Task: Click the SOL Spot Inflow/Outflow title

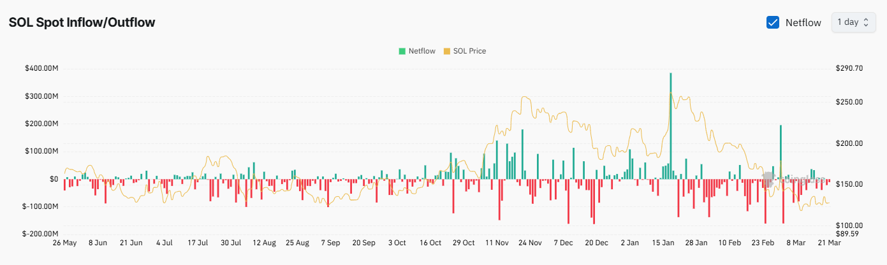Action: pyautogui.click(x=82, y=22)
